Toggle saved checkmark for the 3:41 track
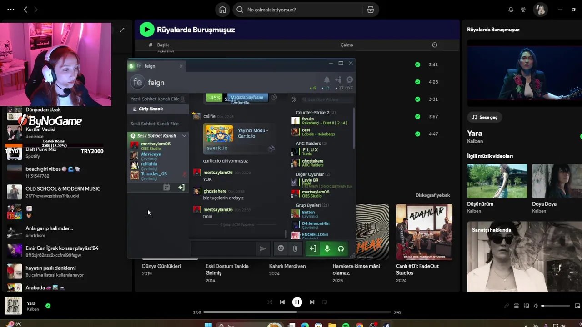 coord(417,64)
